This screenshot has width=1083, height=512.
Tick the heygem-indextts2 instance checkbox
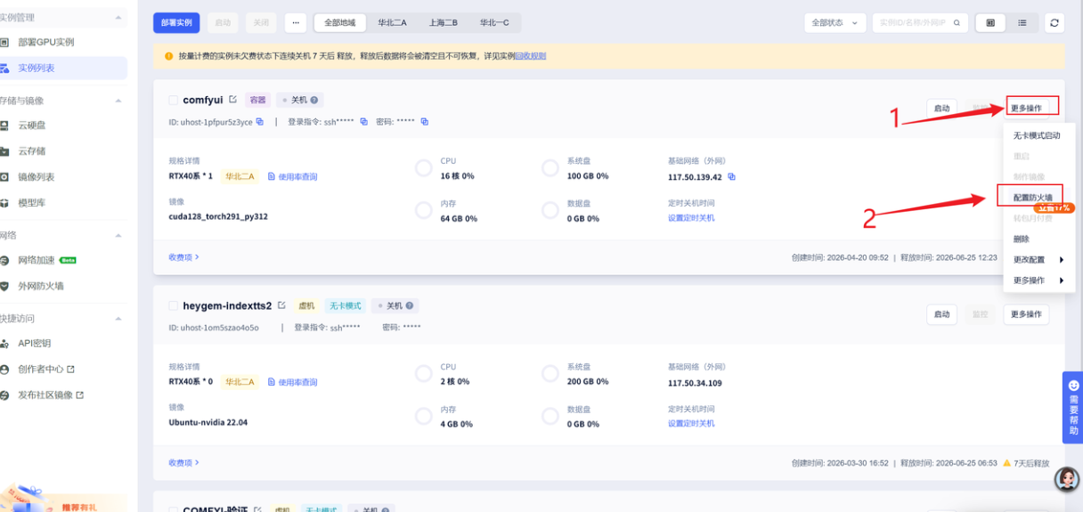click(174, 305)
